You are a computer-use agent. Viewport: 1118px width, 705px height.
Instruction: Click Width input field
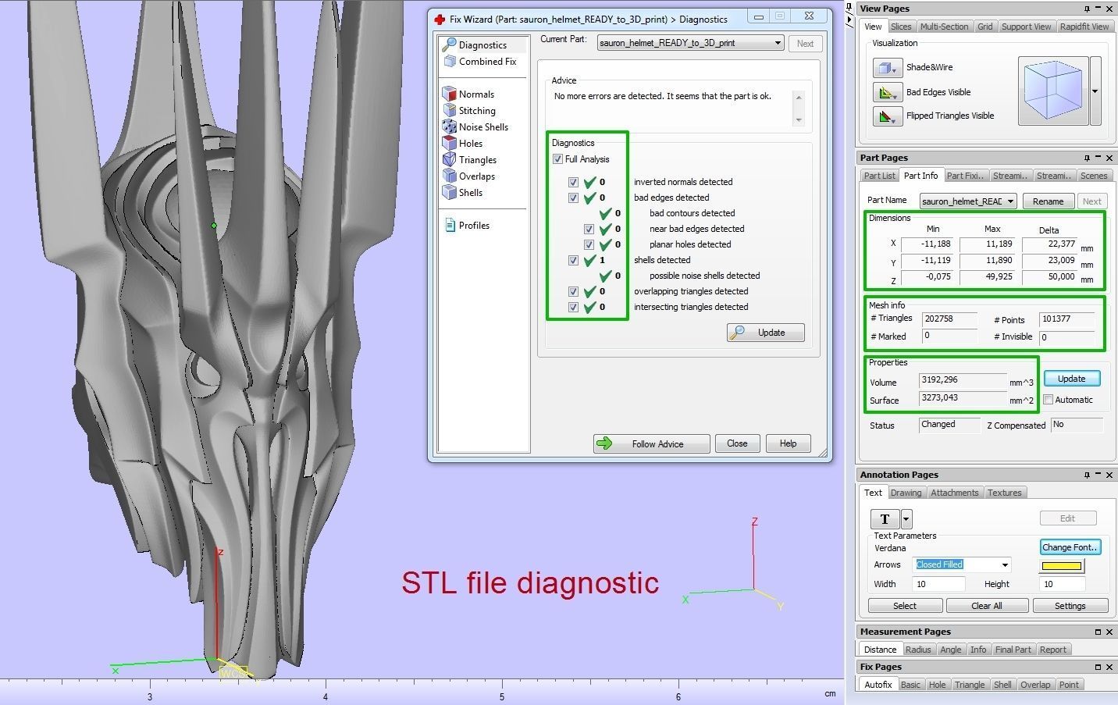click(x=940, y=584)
